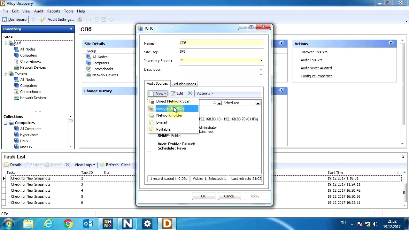Click the toolbar icon right of Audit Settings
This screenshot has height=230, width=409.
click(79, 19)
